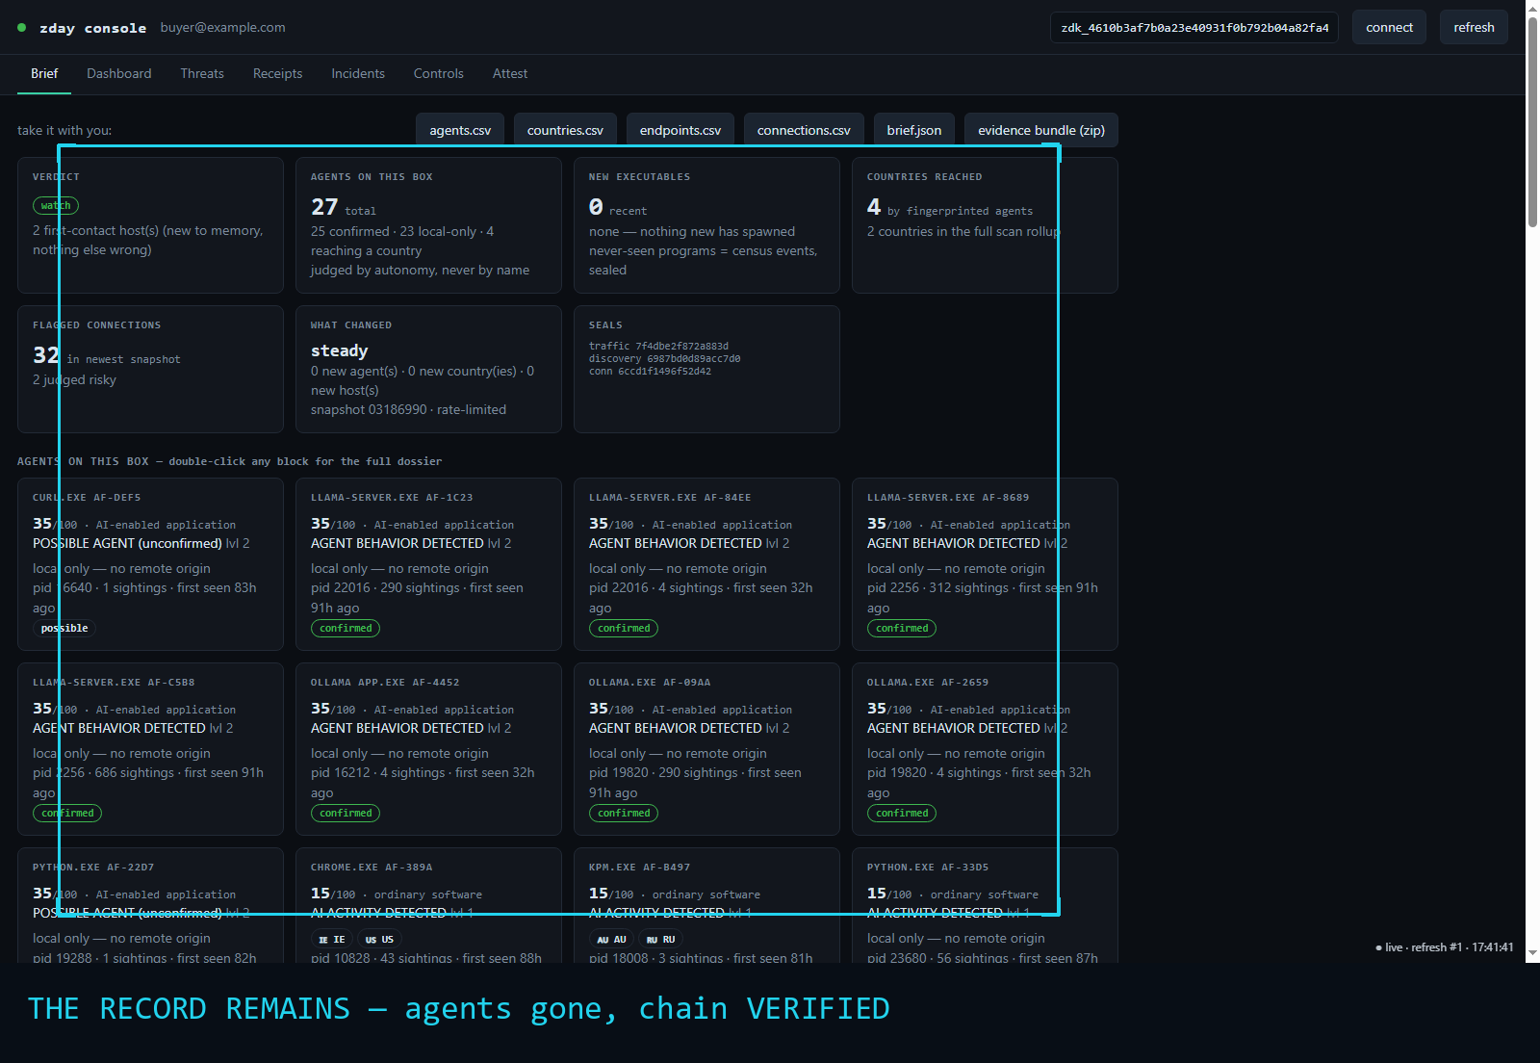Switch to the Dashboard tab
The image size is (1540, 1063).
[119, 74]
